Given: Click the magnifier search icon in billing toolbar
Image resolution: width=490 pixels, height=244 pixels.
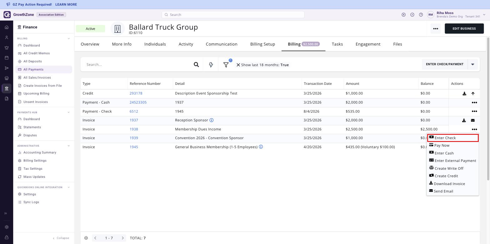Looking at the screenshot, I should [x=196, y=65].
